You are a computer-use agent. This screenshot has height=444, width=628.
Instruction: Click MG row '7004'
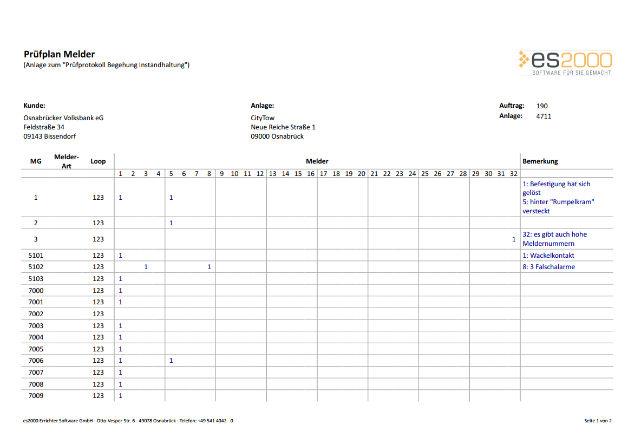point(36,337)
